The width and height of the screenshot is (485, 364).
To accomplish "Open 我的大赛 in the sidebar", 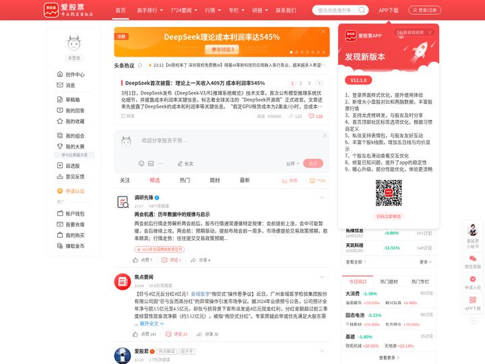I will click(71, 146).
